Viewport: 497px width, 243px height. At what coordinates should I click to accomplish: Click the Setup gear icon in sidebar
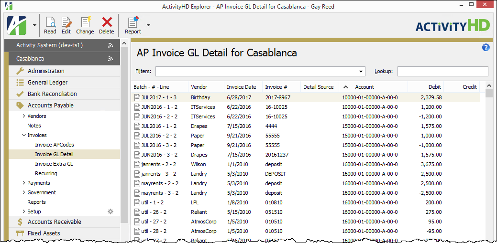click(110, 211)
